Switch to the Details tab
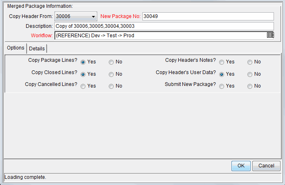The width and height of the screenshot is (285, 185). (37, 49)
